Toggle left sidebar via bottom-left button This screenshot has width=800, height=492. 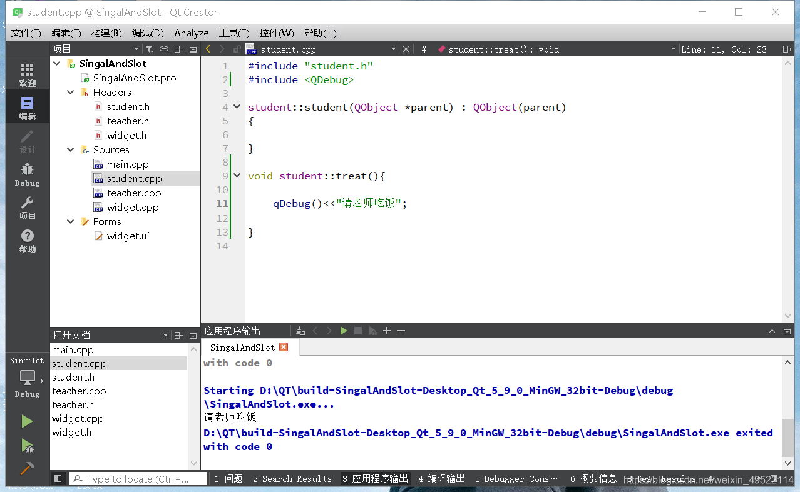(58, 479)
